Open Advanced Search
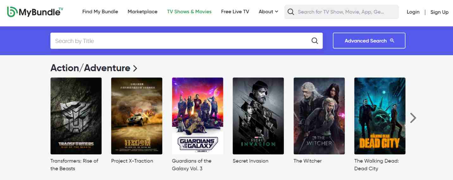Screen dimensions: 453x180 (369, 41)
